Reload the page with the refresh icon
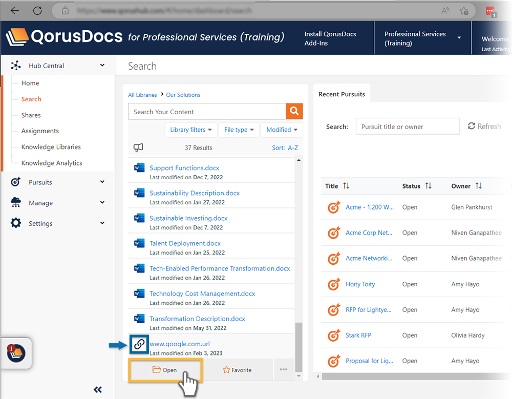Screen dimensions: 512x399 tap(37, 10)
